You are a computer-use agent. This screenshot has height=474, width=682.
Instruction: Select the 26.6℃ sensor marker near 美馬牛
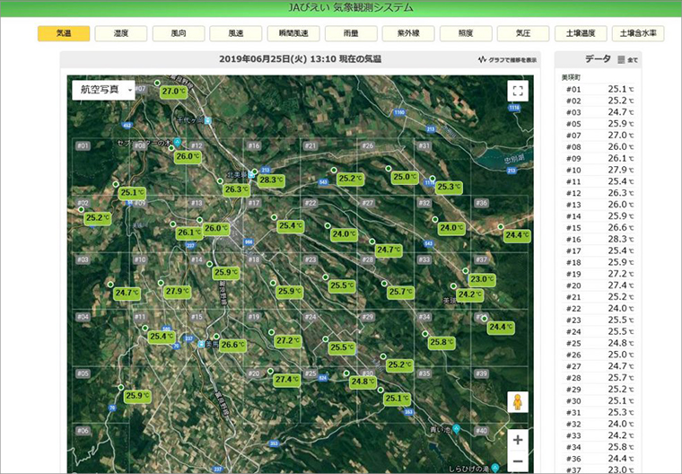pos(232,345)
